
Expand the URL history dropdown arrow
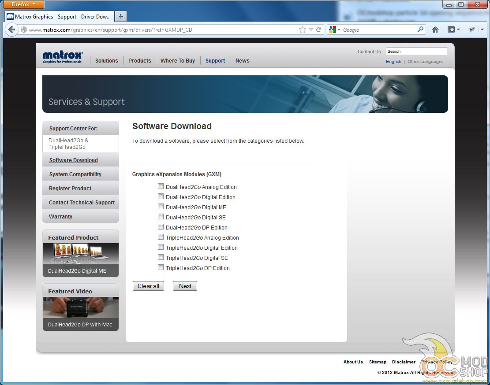tap(311, 30)
